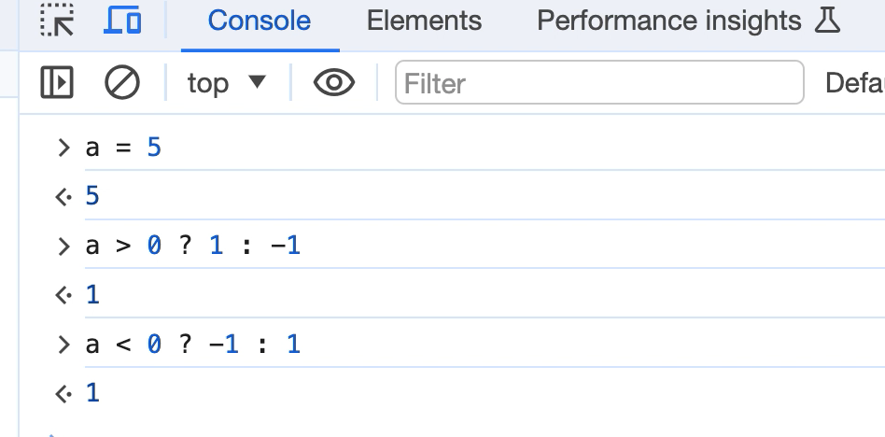The height and width of the screenshot is (437, 885).
Task: Toggle the device toolbar icon
Action: tap(122, 20)
